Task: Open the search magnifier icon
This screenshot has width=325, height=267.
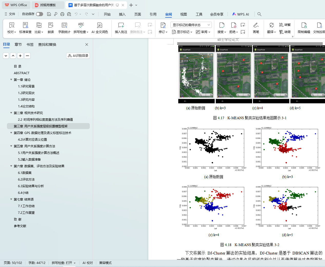Action: click(x=259, y=14)
